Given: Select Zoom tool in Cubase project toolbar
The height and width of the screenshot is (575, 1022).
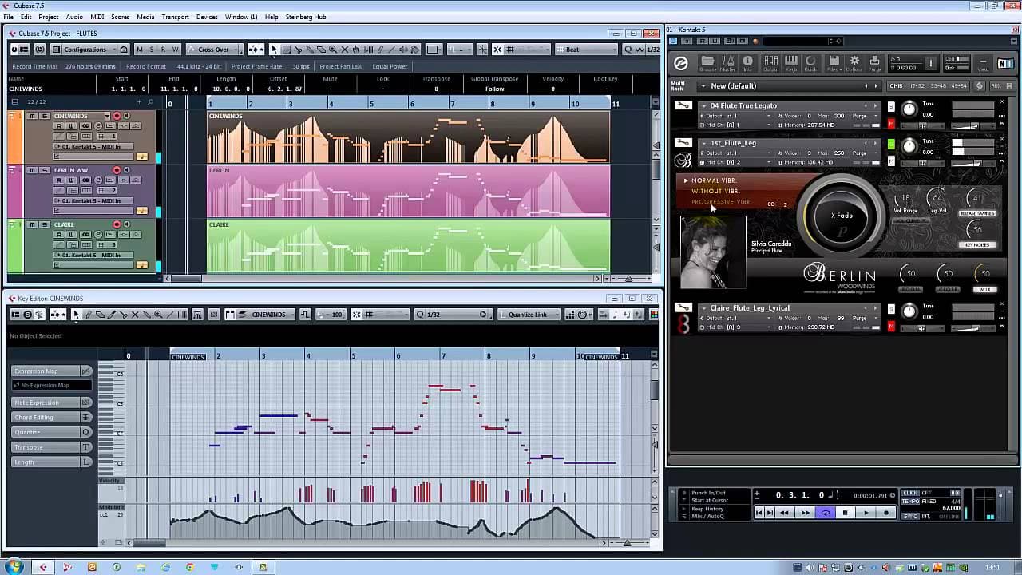Looking at the screenshot, I should tap(333, 50).
